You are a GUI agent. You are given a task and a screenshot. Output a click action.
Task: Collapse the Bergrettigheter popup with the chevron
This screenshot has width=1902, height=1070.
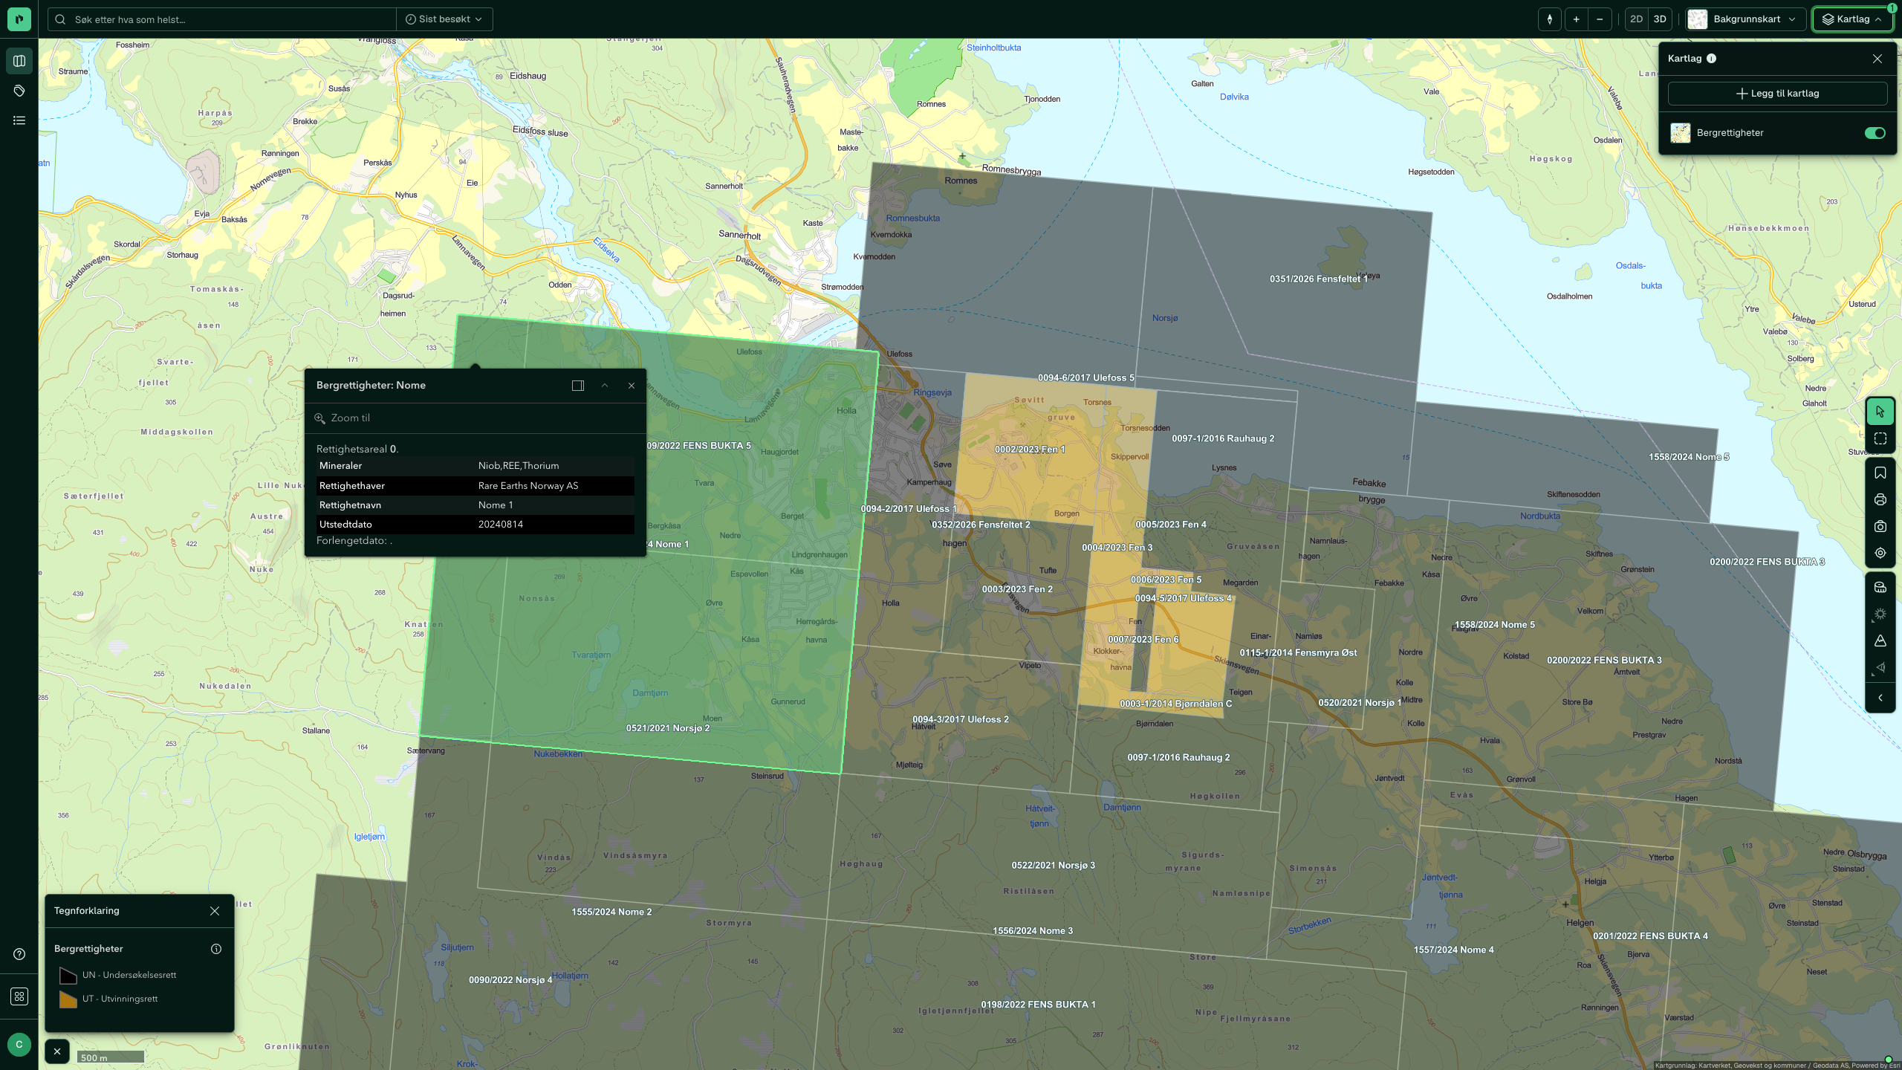click(605, 386)
